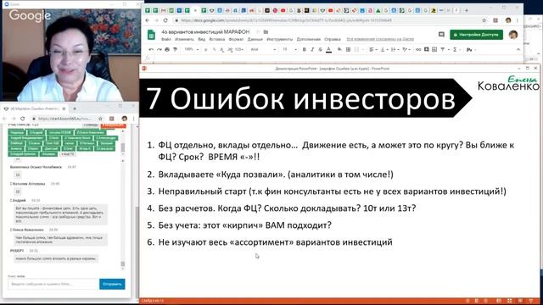Reload the webinar chat browser page
The width and height of the screenshot is (543, 305).
coord(23,119)
